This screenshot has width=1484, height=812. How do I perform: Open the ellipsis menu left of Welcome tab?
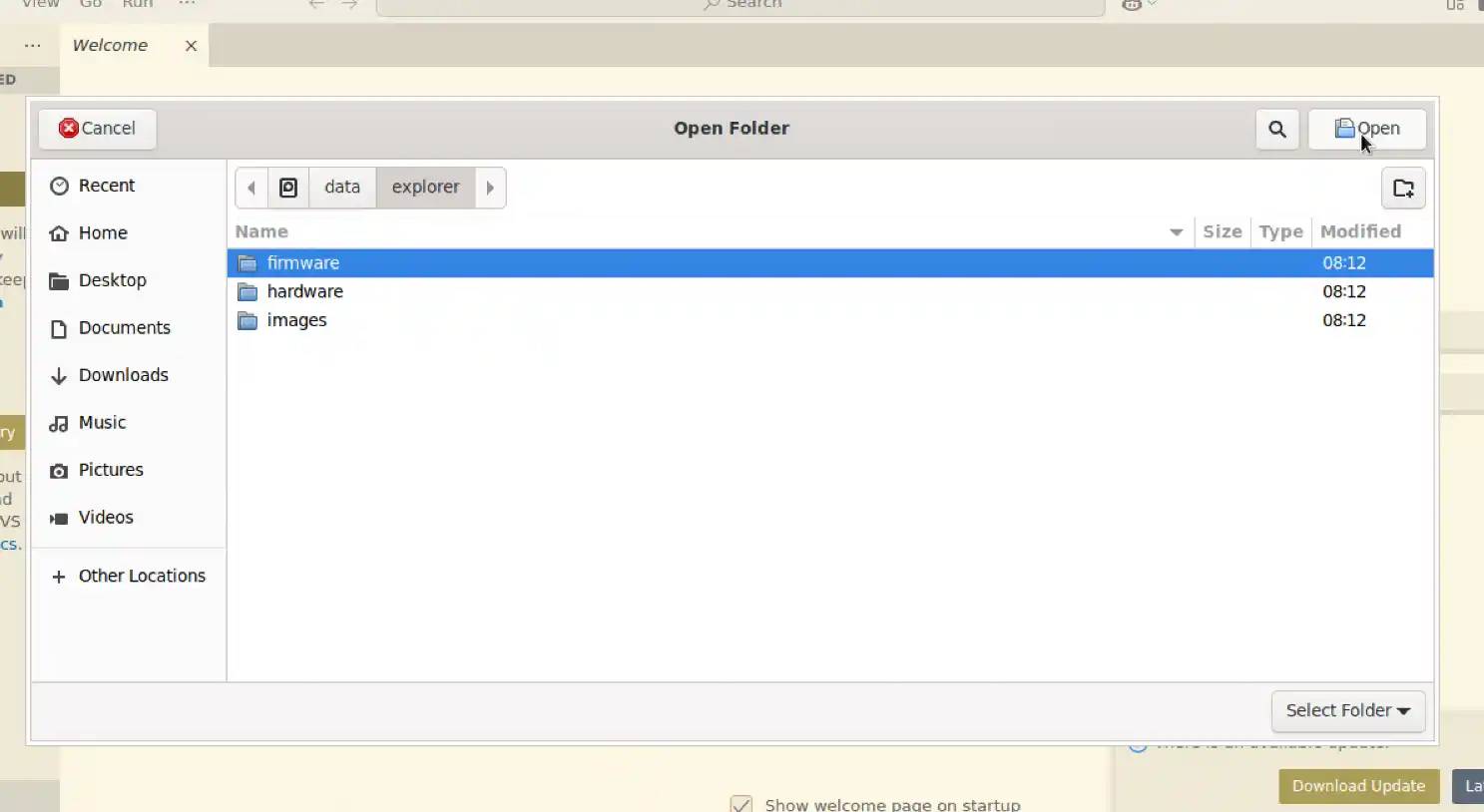click(x=33, y=46)
